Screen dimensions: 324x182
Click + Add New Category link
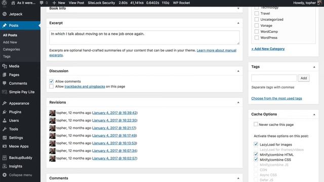(x=268, y=49)
